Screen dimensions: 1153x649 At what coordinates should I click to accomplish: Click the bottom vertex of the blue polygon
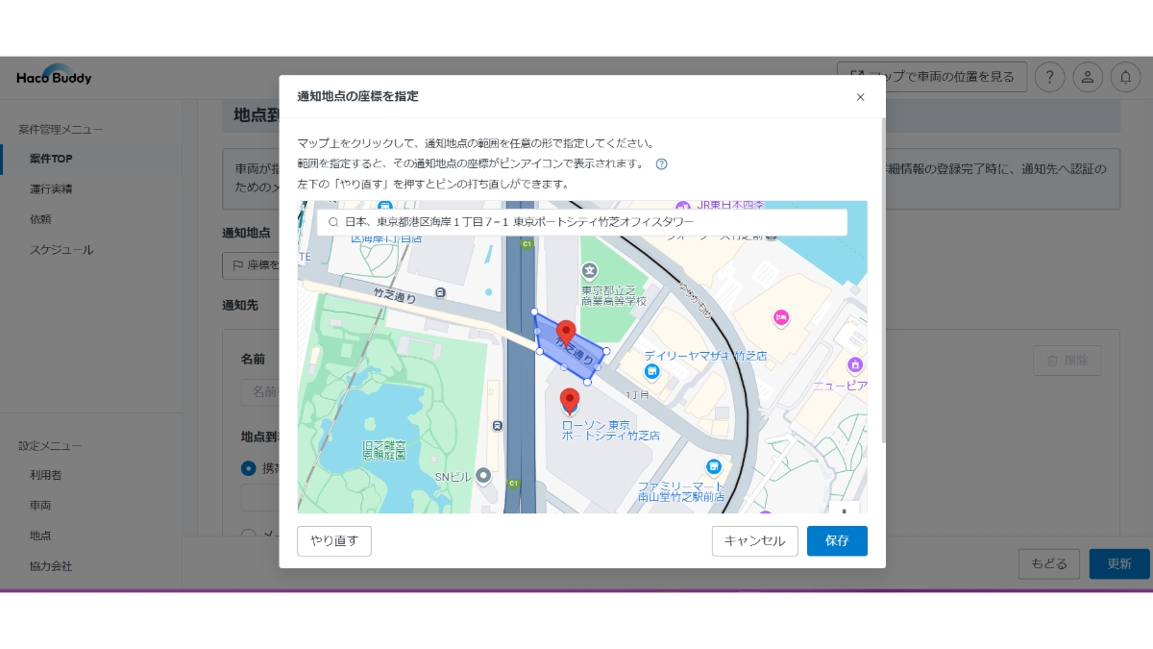tap(587, 383)
